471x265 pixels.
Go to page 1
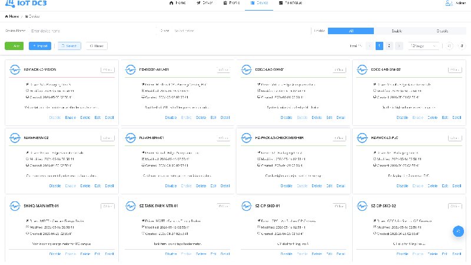(379, 46)
